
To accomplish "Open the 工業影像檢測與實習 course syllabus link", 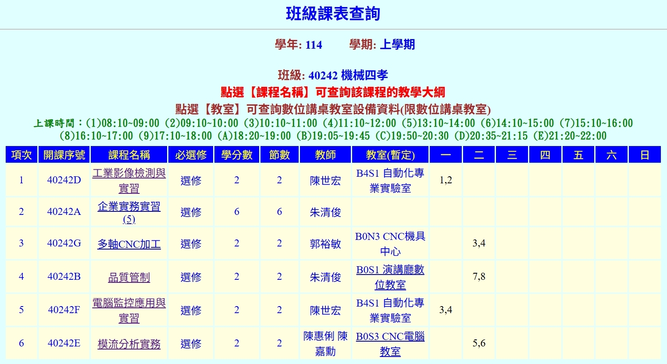I will (x=129, y=174).
